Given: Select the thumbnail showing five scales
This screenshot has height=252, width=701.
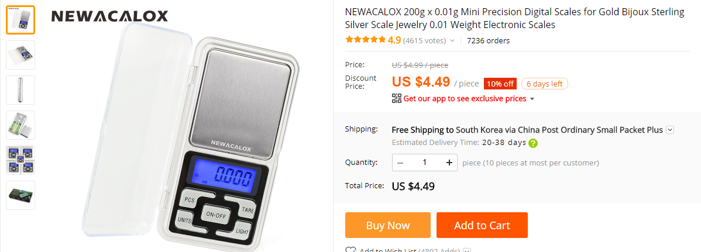Looking at the screenshot, I should tap(20, 160).
